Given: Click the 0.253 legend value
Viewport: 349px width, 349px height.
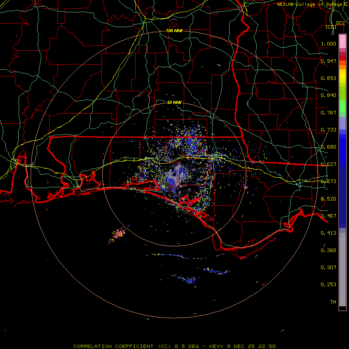Looking at the screenshot, I should tap(328, 285).
